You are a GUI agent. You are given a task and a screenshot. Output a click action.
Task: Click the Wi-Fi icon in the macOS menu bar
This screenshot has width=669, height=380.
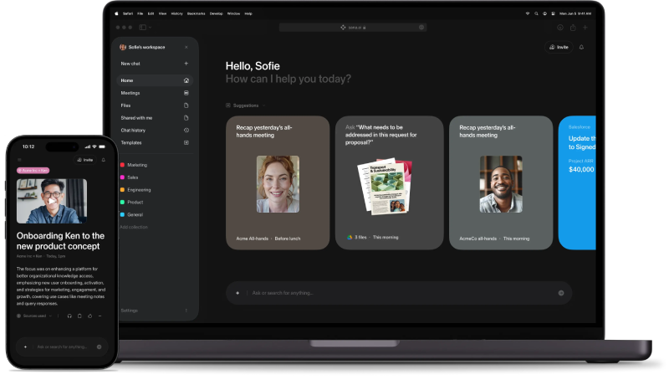tap(528, 13)
